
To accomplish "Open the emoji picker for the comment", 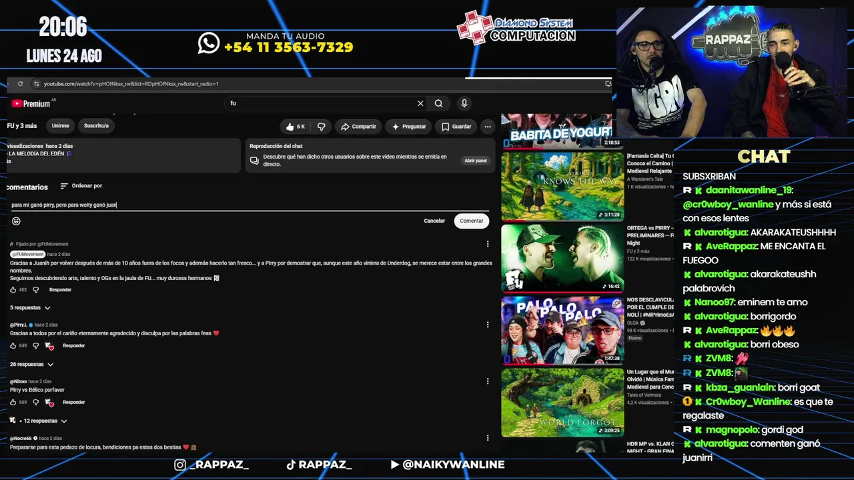I will tap(16, 221).
